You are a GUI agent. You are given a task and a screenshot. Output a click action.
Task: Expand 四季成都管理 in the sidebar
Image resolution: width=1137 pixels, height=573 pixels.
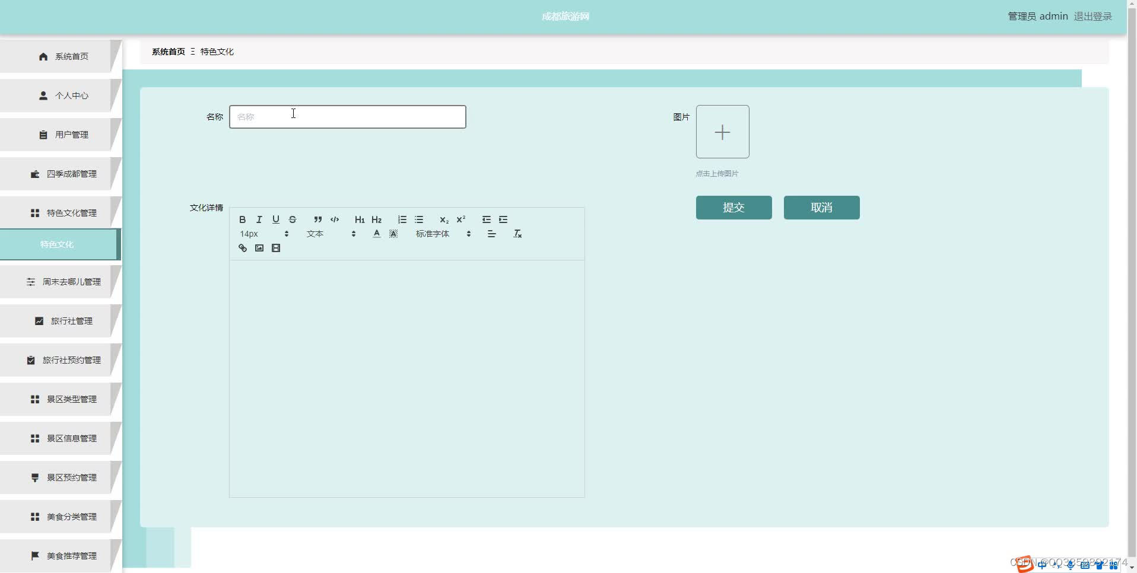[61, 174]
